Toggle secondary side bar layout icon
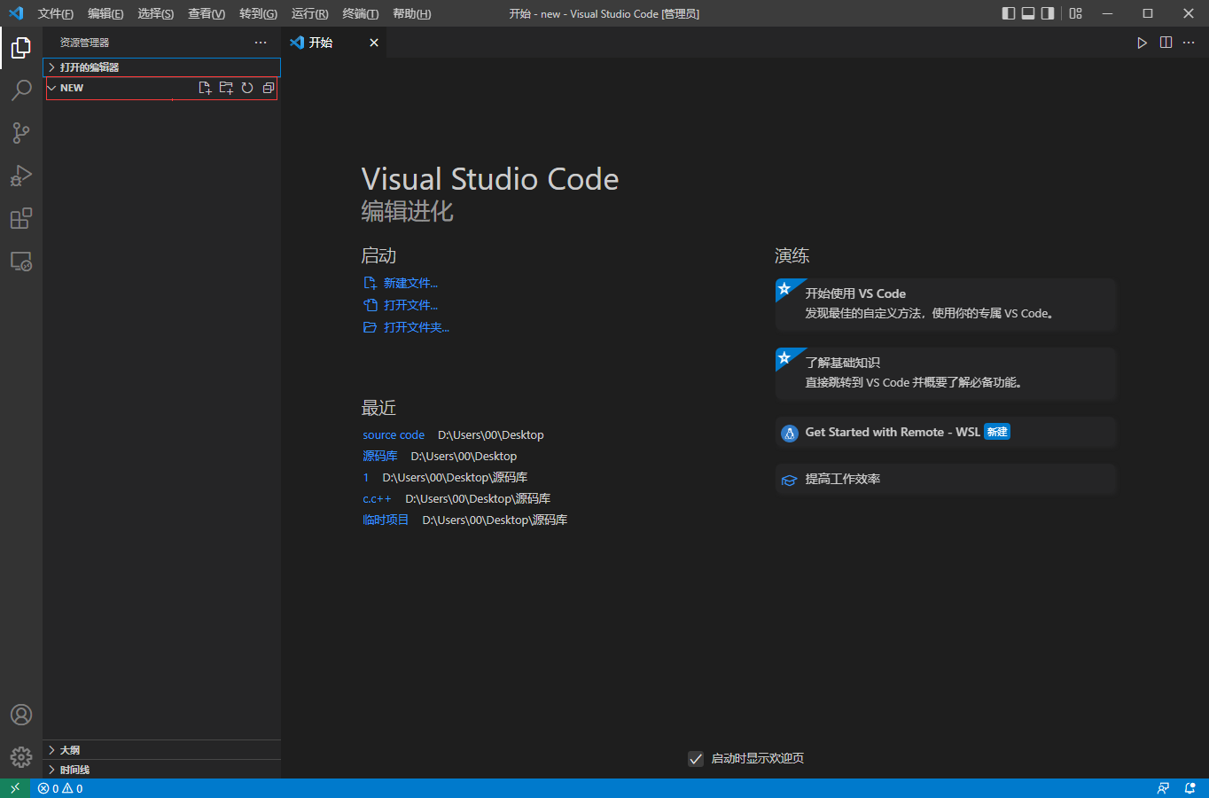Screen dimensions: 1209x798 click(1048, 13)
